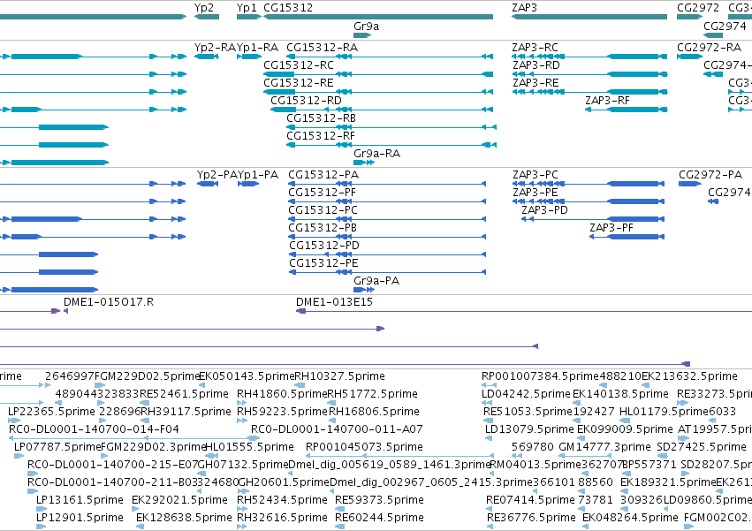Click the RE60244.5prime EST label
The height and width of the screenshot is (531, 752).
(379, 518)
